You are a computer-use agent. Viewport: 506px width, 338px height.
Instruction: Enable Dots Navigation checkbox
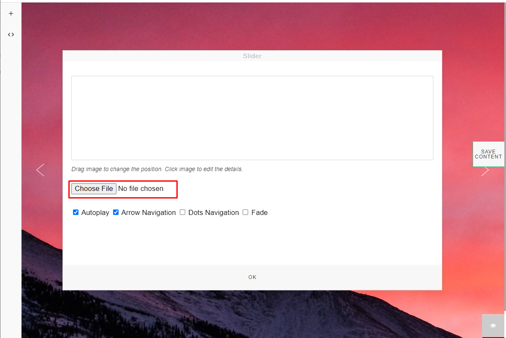coord(183,212)
